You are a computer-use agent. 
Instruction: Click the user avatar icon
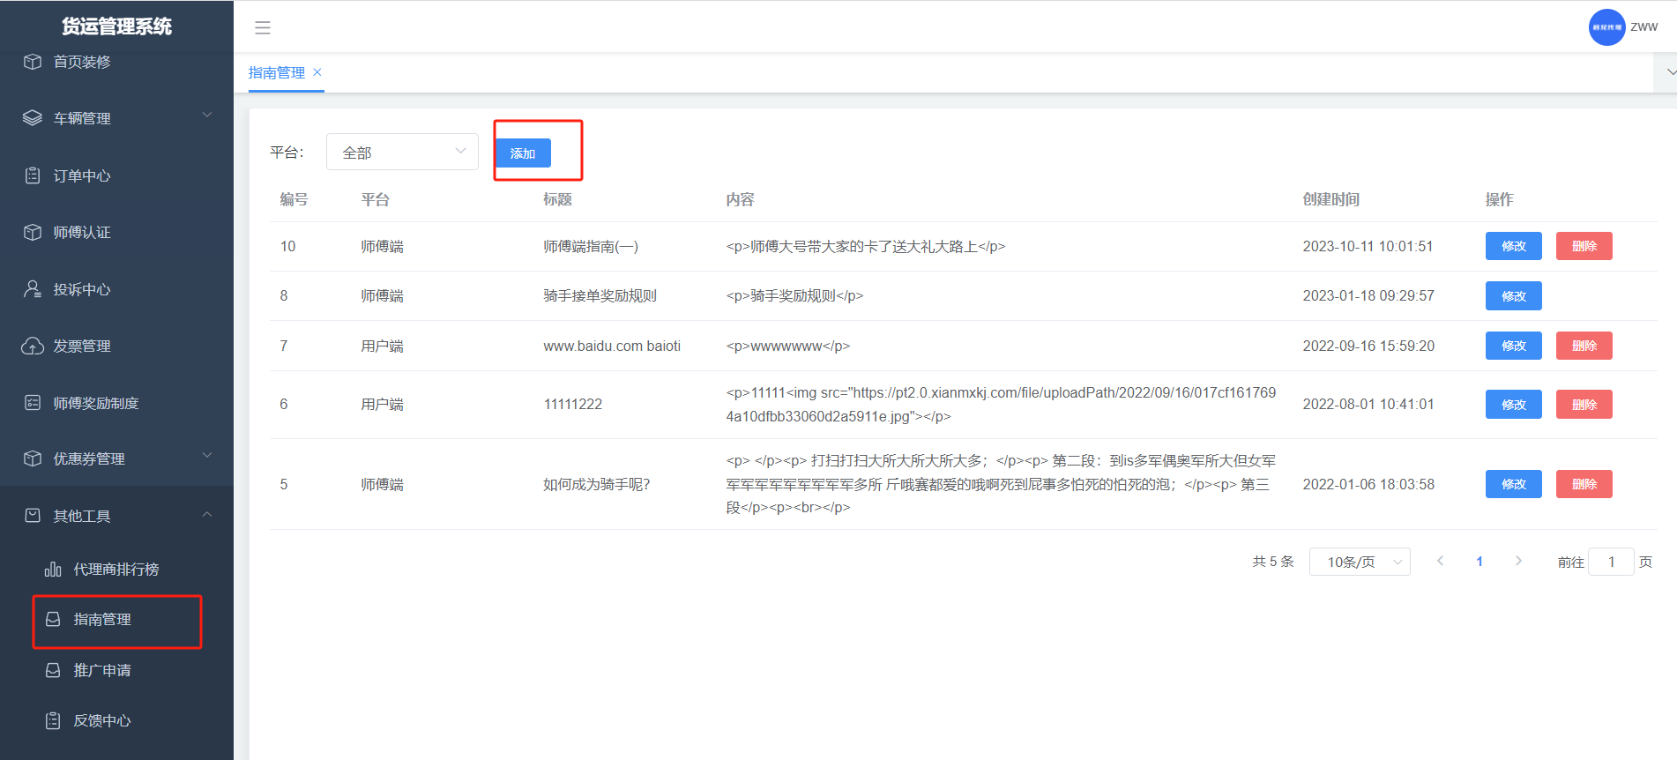pos(1606,27)
